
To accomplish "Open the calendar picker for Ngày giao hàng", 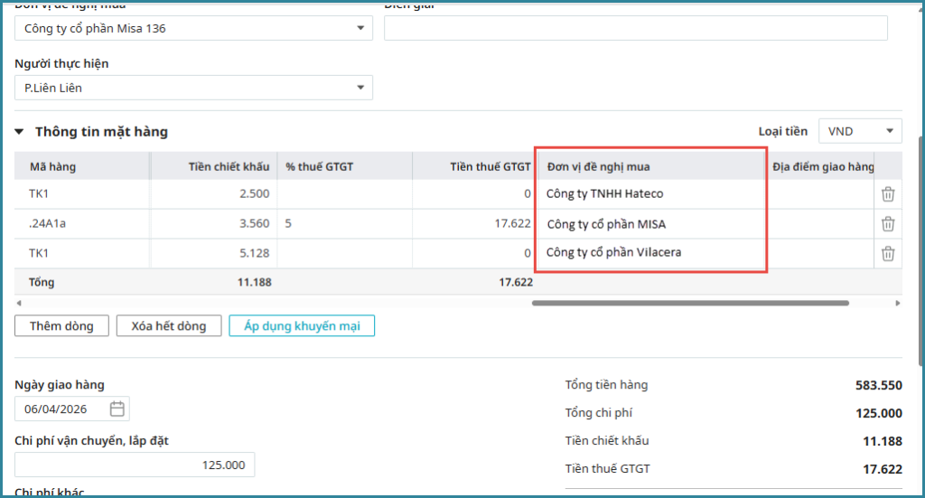I will (117, 409).
